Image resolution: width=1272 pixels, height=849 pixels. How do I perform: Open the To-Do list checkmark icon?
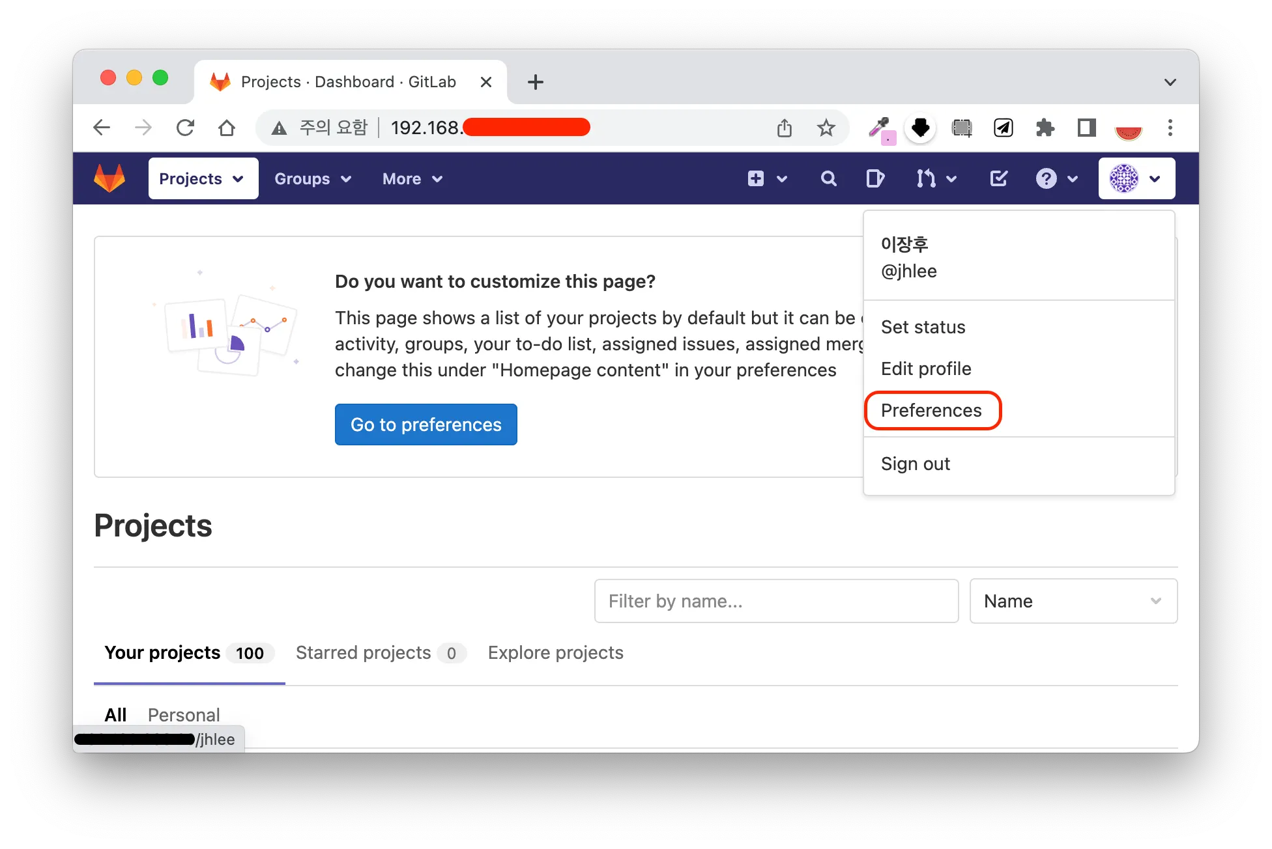pos(998,178)
